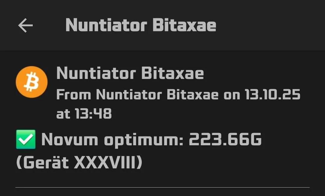This screenshot has width=325, height=196.
Task: Click the word on before the date
Action: click(232, 95)
